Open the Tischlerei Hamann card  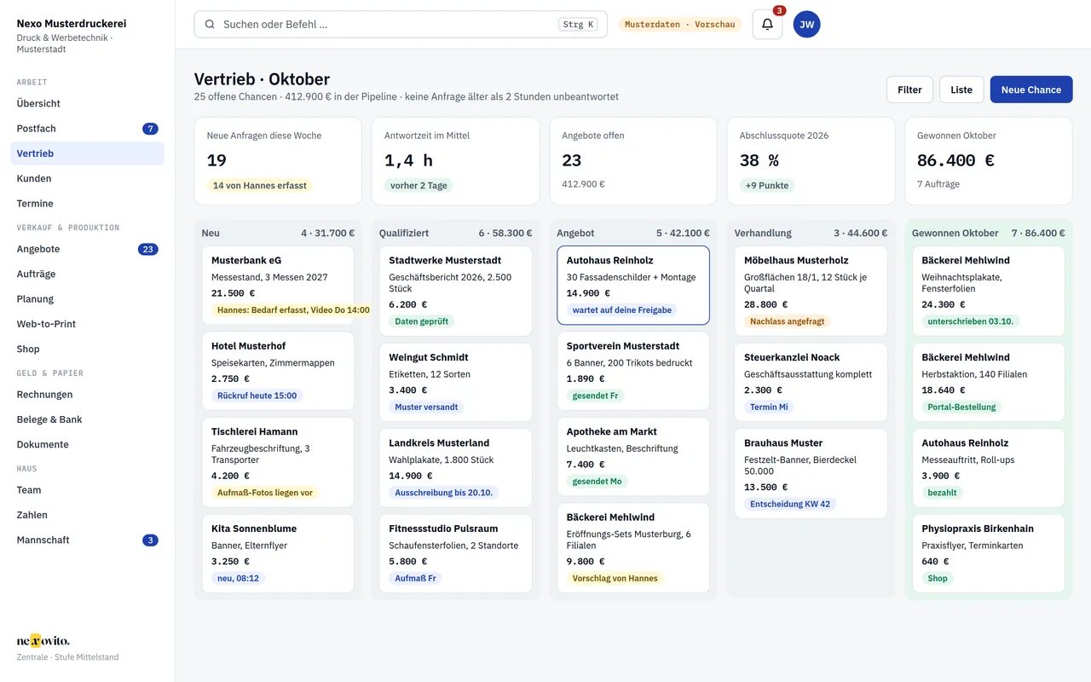pyautogui.click(x=278, y=462)
